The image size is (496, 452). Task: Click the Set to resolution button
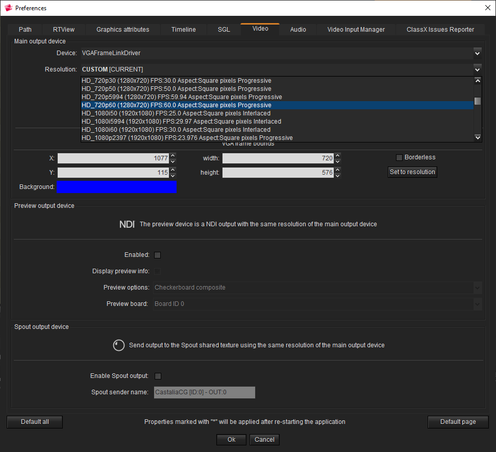(412, 172)
